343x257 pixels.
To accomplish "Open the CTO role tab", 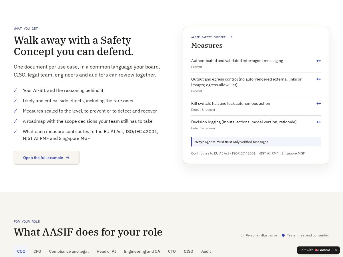I will point(172,251).
